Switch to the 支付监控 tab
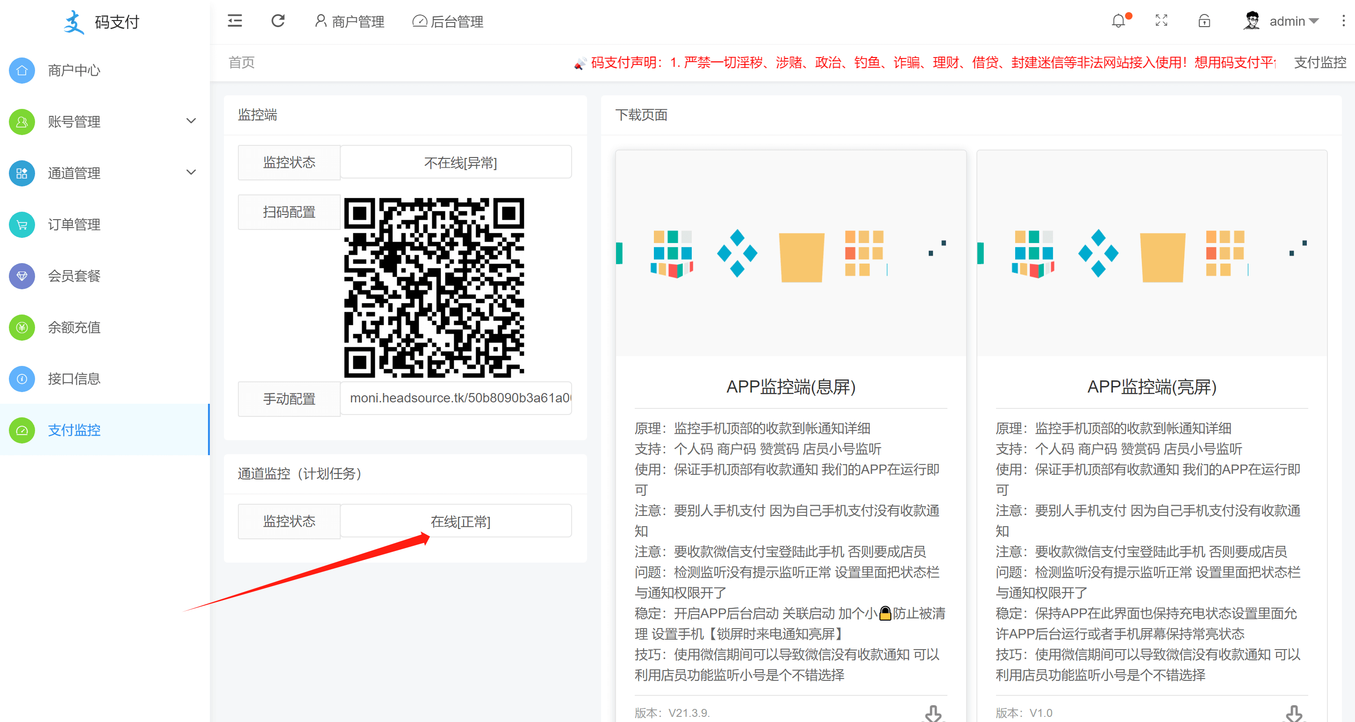This screenshot has height=722, width=1355. 1320,63
